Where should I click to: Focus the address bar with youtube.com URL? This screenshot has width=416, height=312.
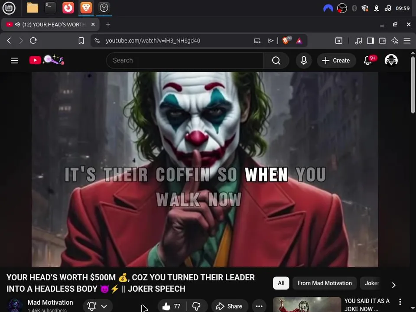tap(153, 41)
